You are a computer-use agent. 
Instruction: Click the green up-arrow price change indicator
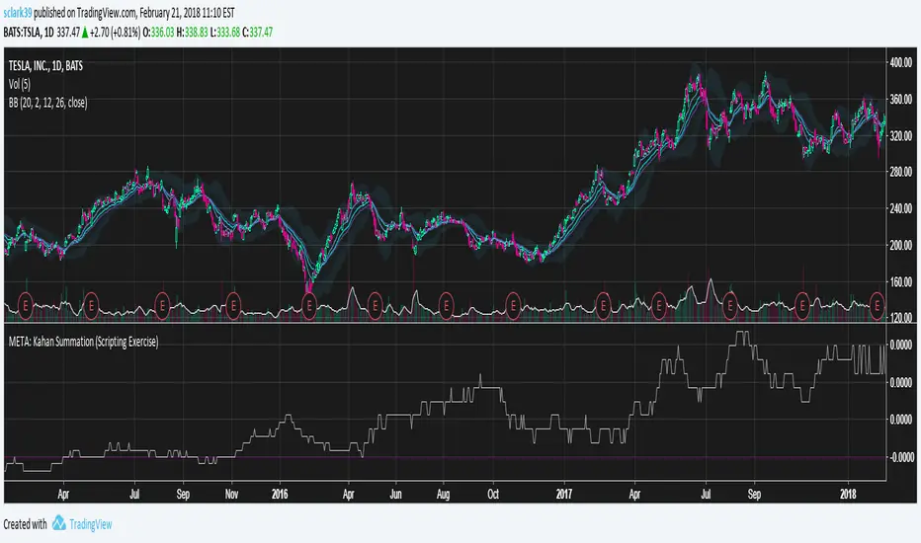(85, 33)
